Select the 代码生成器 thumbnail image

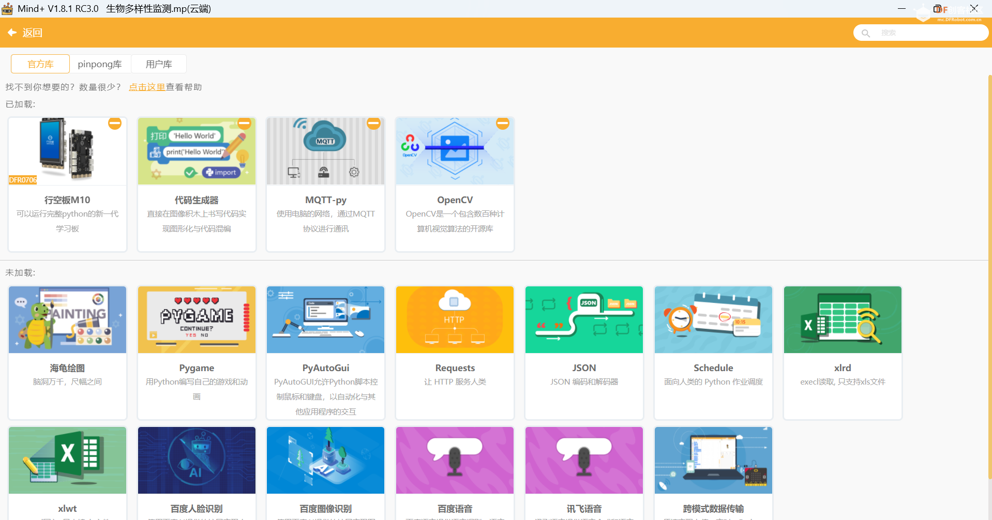click(x=197, y=151)
